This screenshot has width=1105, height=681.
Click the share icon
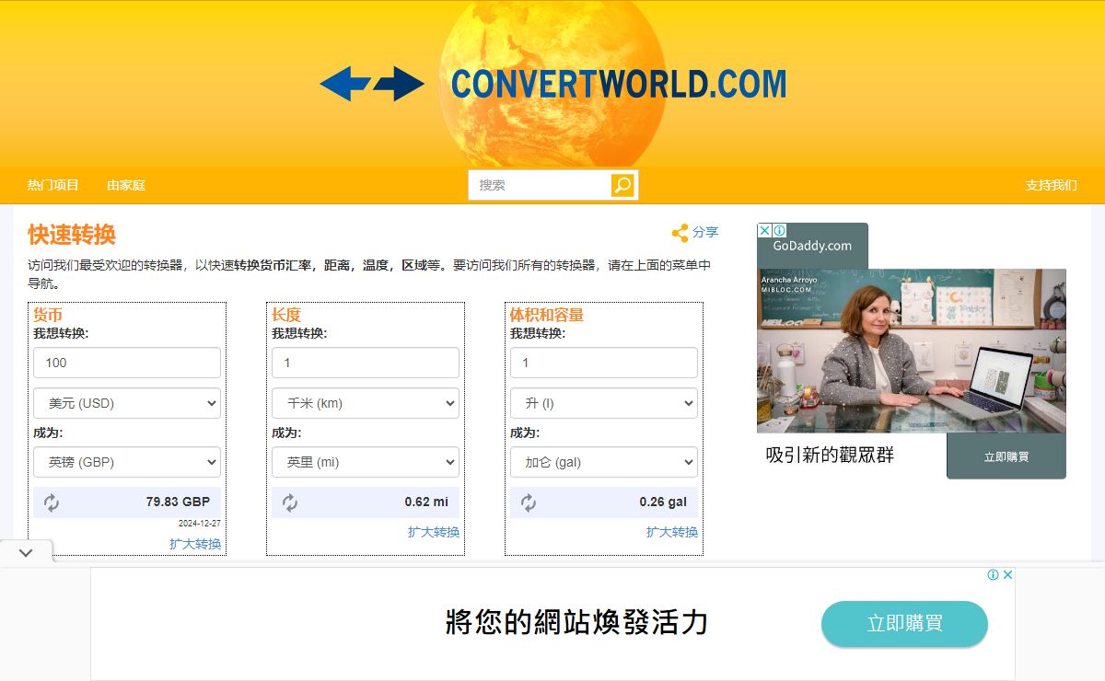pyautogui.click(x=680, y=233)
